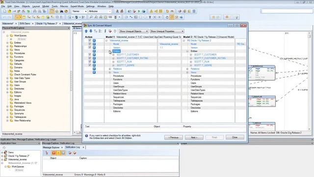This screenshot has height=177, width=314.
Task: Select Videorental_reverse in Application View tree
Action: click(17, 159)
